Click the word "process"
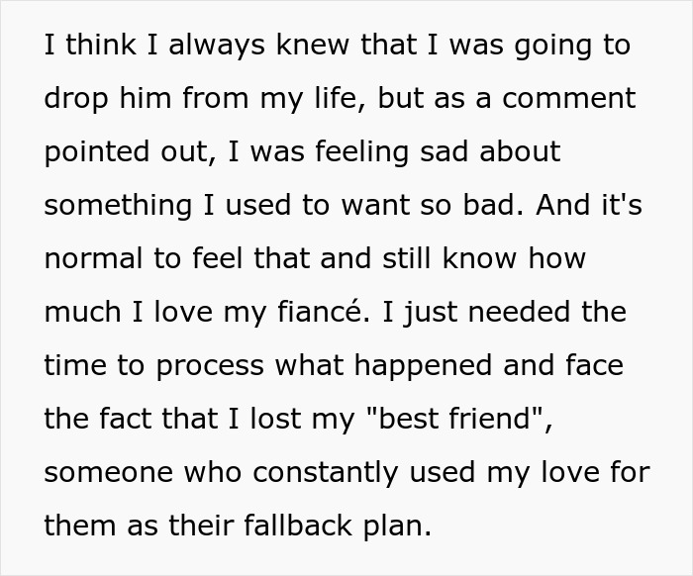This screenshot has height=576, width=693. pos(210,365)
